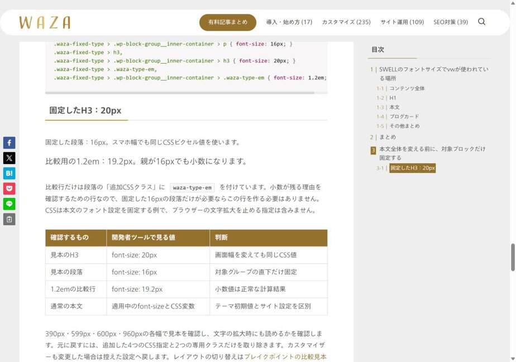This screenshot has height=362, width=516.
Task: Click table cell 対象グループの直下だけ固定
Action: click(x=269, y=272)
